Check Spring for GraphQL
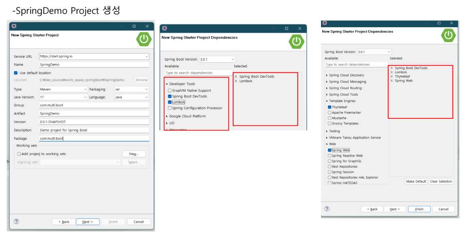463x233 pixels. click(x=330, y=161)
